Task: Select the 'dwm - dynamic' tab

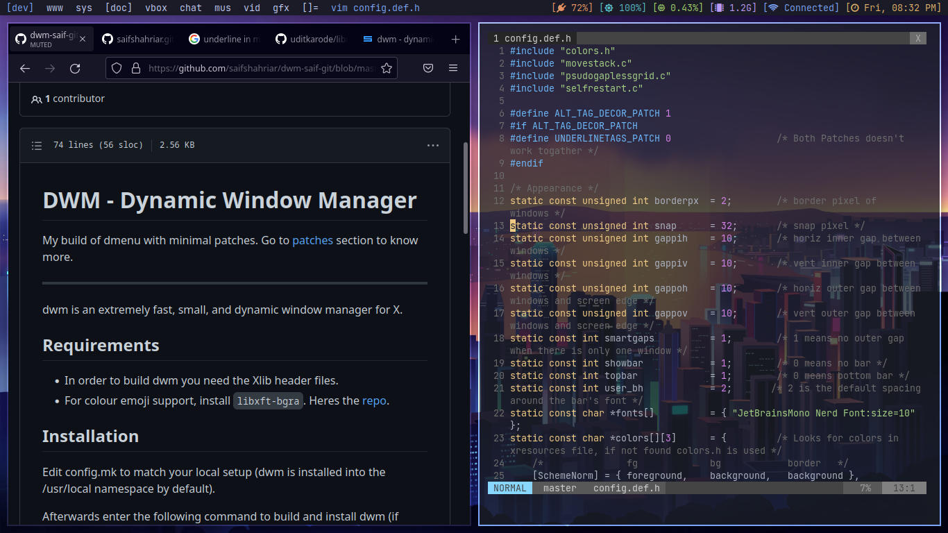Action: coord(397,40)
